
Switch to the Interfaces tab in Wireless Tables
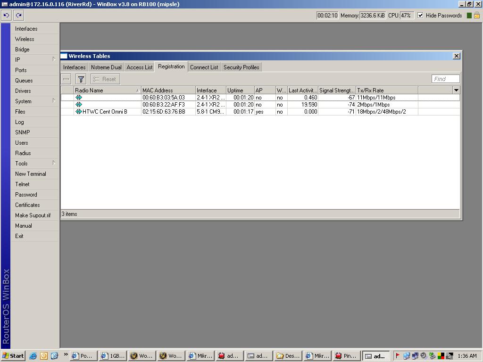[x=74, y=67]
